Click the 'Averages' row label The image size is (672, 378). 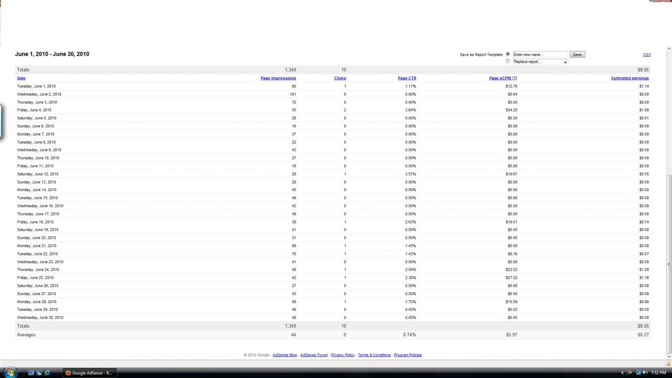pyautogui.click(x=26, y=335)
